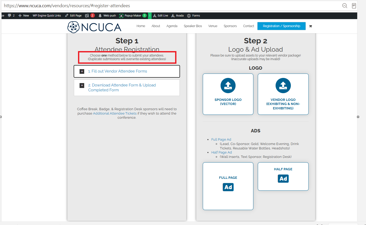This screenshot has height=225, width=366.
Task: Open the Sponsors nav item
Action: (x=230, y=26)
